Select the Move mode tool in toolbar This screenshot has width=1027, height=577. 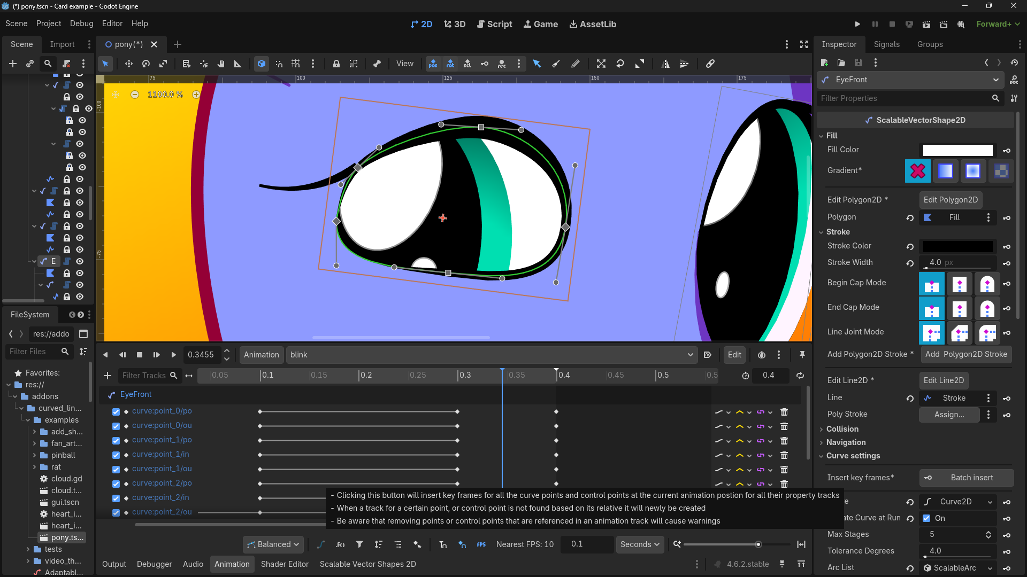coord(128,64)
